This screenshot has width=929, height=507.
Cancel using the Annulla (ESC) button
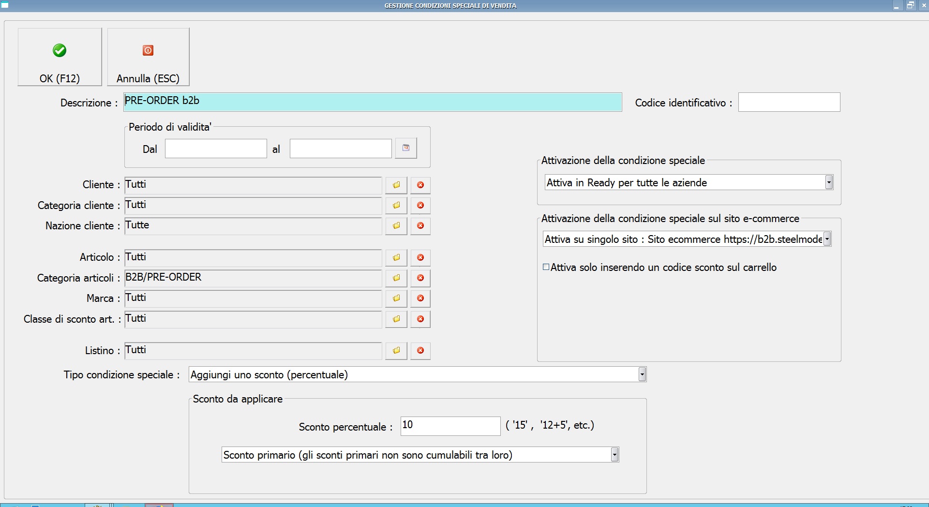tap(148, 57)
